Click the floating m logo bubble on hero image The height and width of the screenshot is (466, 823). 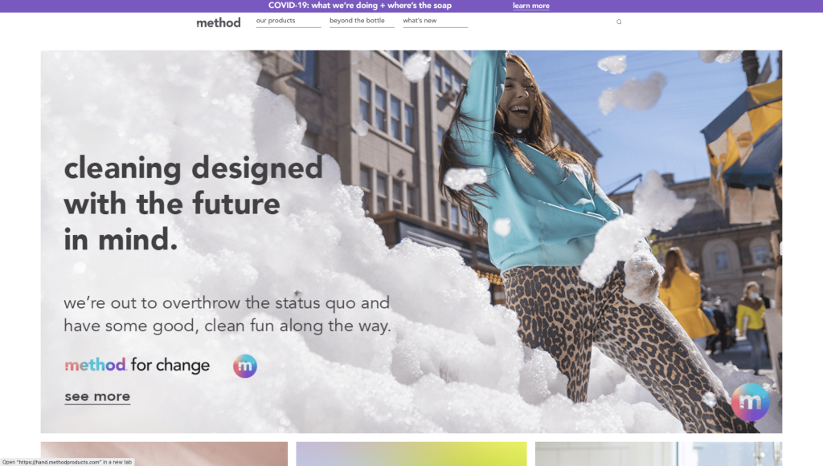pyautogui.click(x=750, y=402)
